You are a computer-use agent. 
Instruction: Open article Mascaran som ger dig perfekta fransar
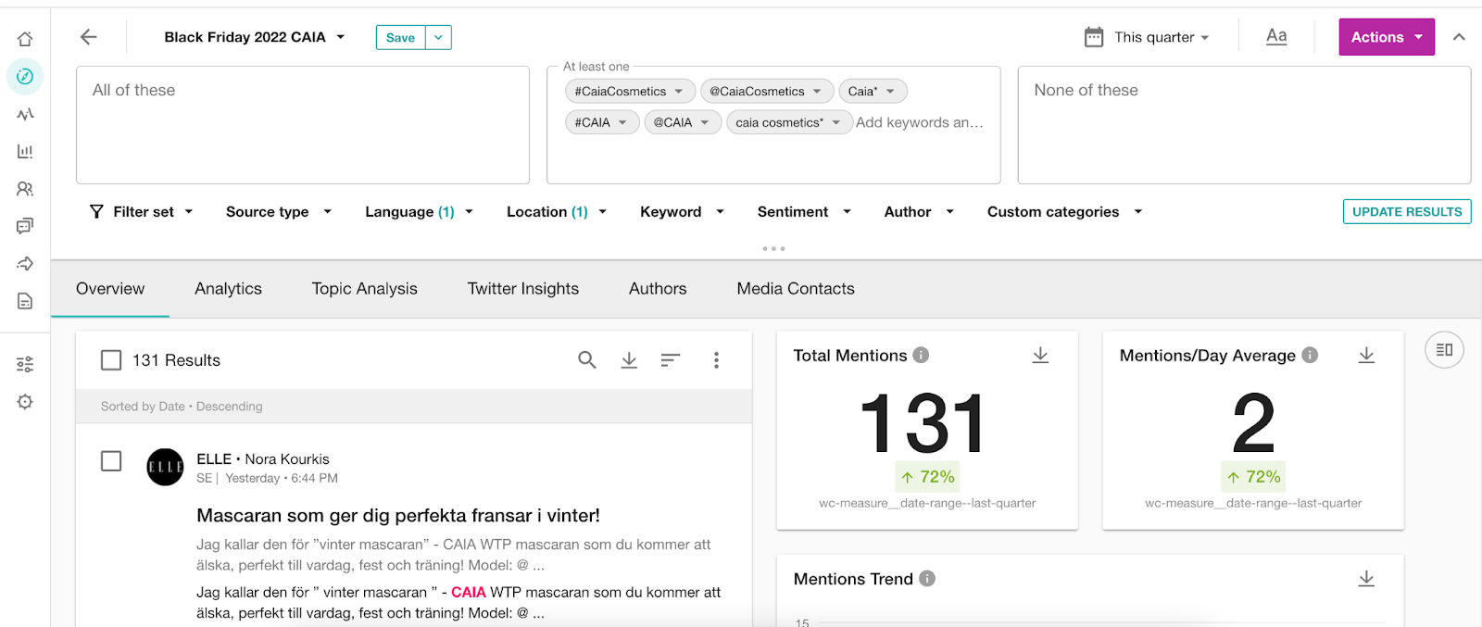pos(398,515)
